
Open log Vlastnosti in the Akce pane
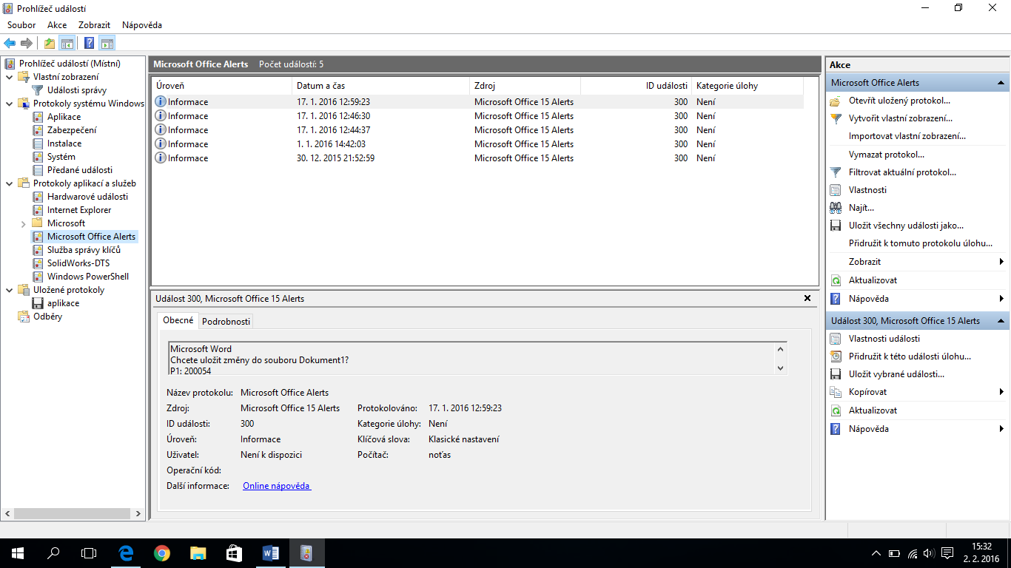(867, 190)
